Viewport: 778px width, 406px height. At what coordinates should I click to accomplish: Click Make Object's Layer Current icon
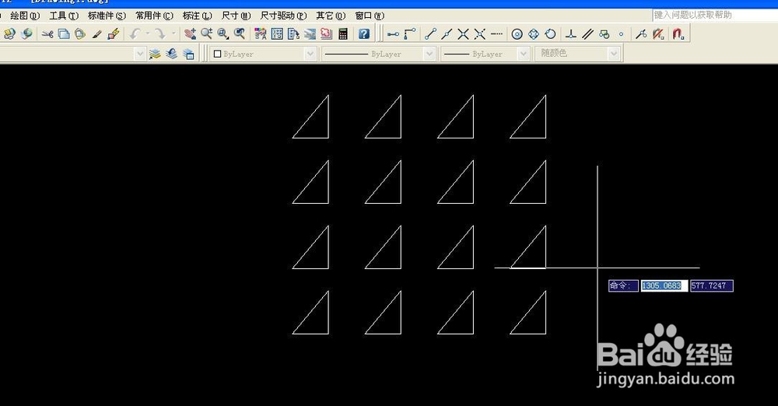(155, 54)
